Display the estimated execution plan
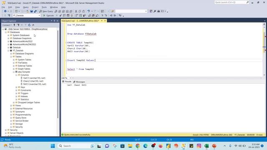The width and height of the screenshot is (267, 150). pos(64,15)
